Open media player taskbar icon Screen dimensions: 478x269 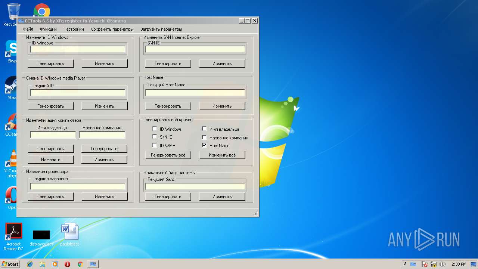tap(55, 264)
